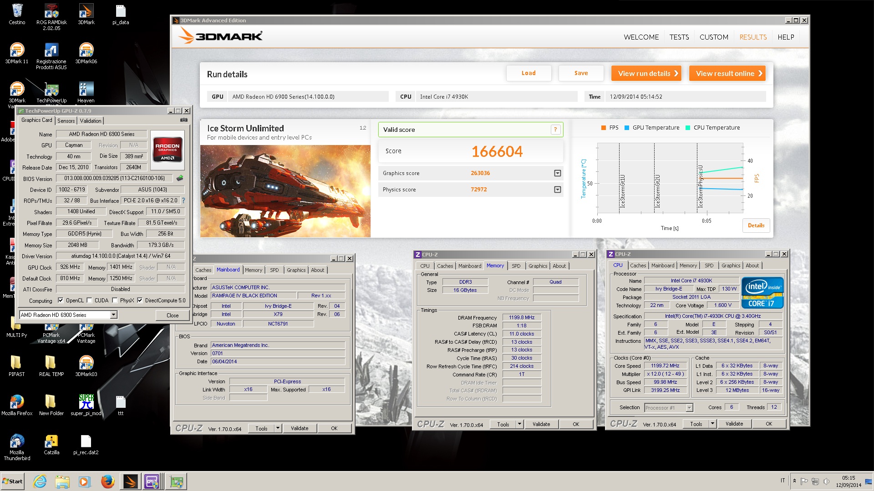Open Mozilla Thunderbird desktop shortcut

click(17, 447)
